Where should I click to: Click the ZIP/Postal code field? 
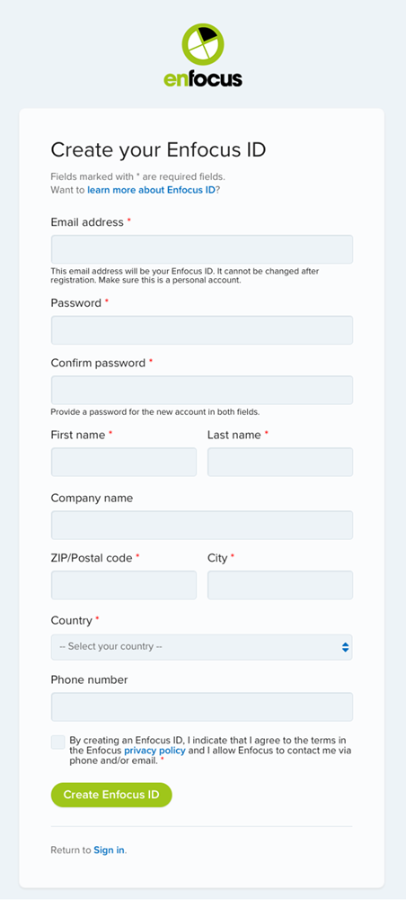(x=124, y=585)
